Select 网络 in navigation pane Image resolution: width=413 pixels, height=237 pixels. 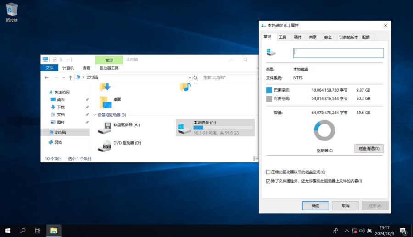(58, 142)
